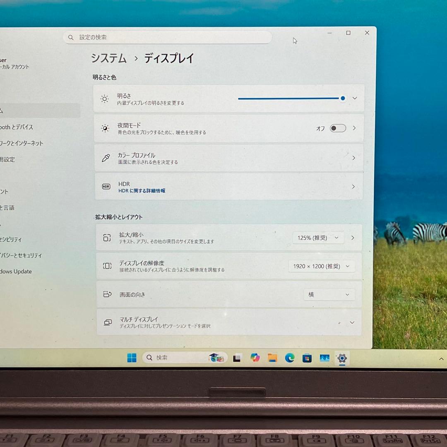Open File Explorer from the taskbar
Image resolution: width=447 pixels, height=447 pixels.
(272, 358)
